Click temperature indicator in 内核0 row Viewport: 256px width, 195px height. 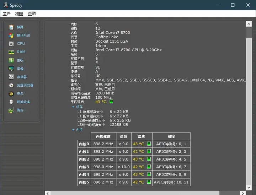coord(149,143)
